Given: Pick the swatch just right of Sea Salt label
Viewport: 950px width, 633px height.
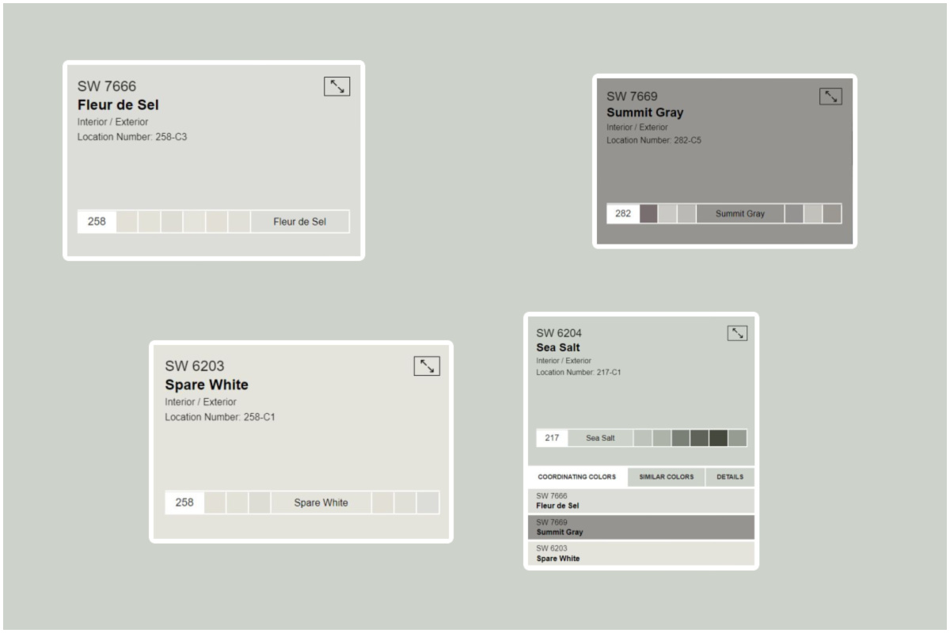Looking at the screenshot, I should tap(643, 438).
